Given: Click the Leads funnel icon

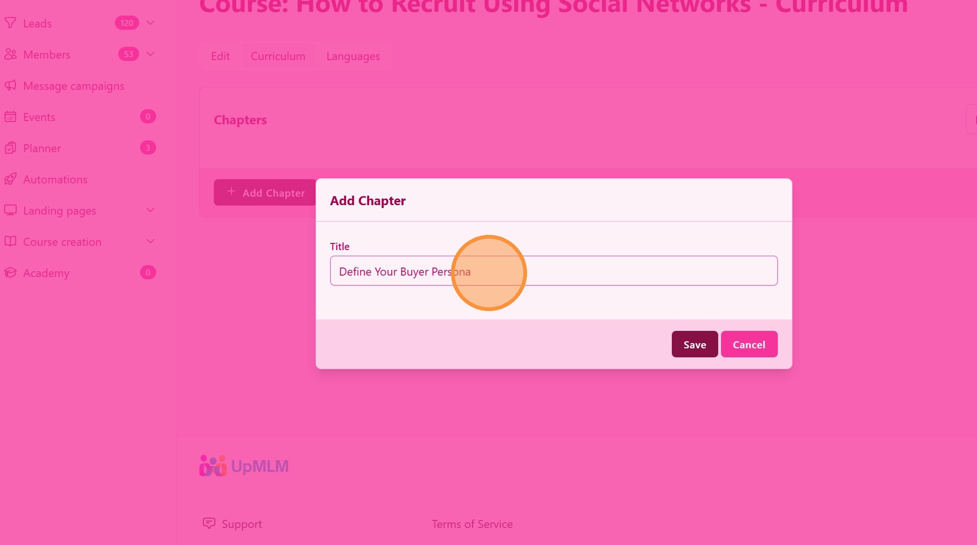Looking at the screenshot, I should tap(10, 23).
